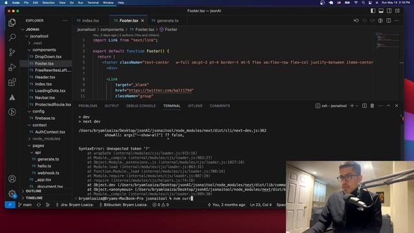Close the Footer.tsx tab
Screen dimensions: 414x233
(142, 21)
